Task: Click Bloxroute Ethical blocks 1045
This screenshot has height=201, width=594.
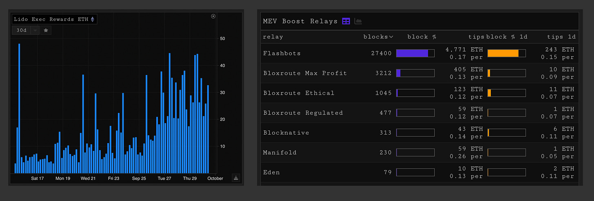Action: [x=383, y=93]
